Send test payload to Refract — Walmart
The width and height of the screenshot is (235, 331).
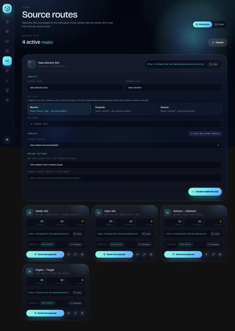coord(183,254)
